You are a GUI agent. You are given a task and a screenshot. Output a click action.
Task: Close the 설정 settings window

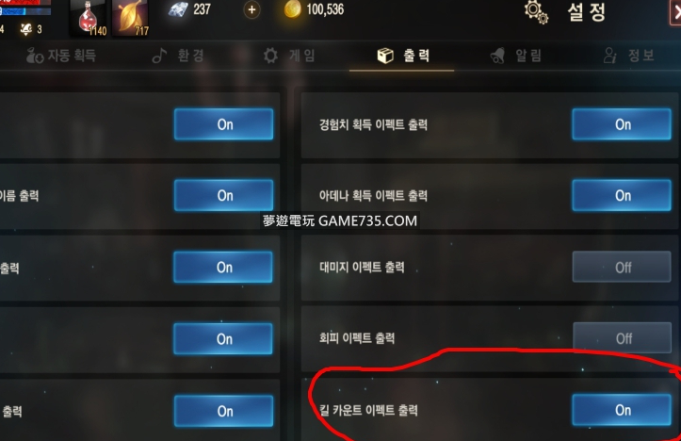[x=675, y=12]
